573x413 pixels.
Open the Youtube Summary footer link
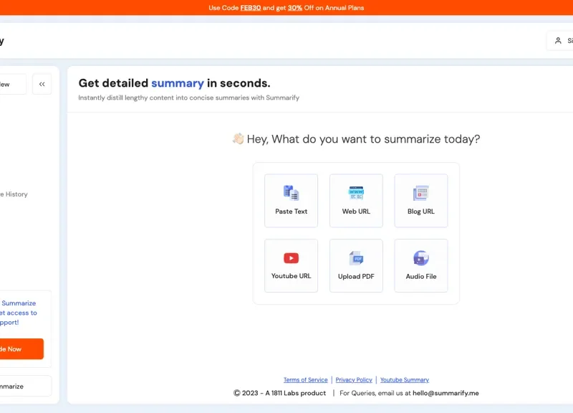(404, 379)
